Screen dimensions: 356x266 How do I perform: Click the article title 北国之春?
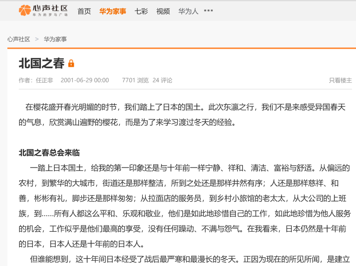pyautogui.click(x=42, y=64)
